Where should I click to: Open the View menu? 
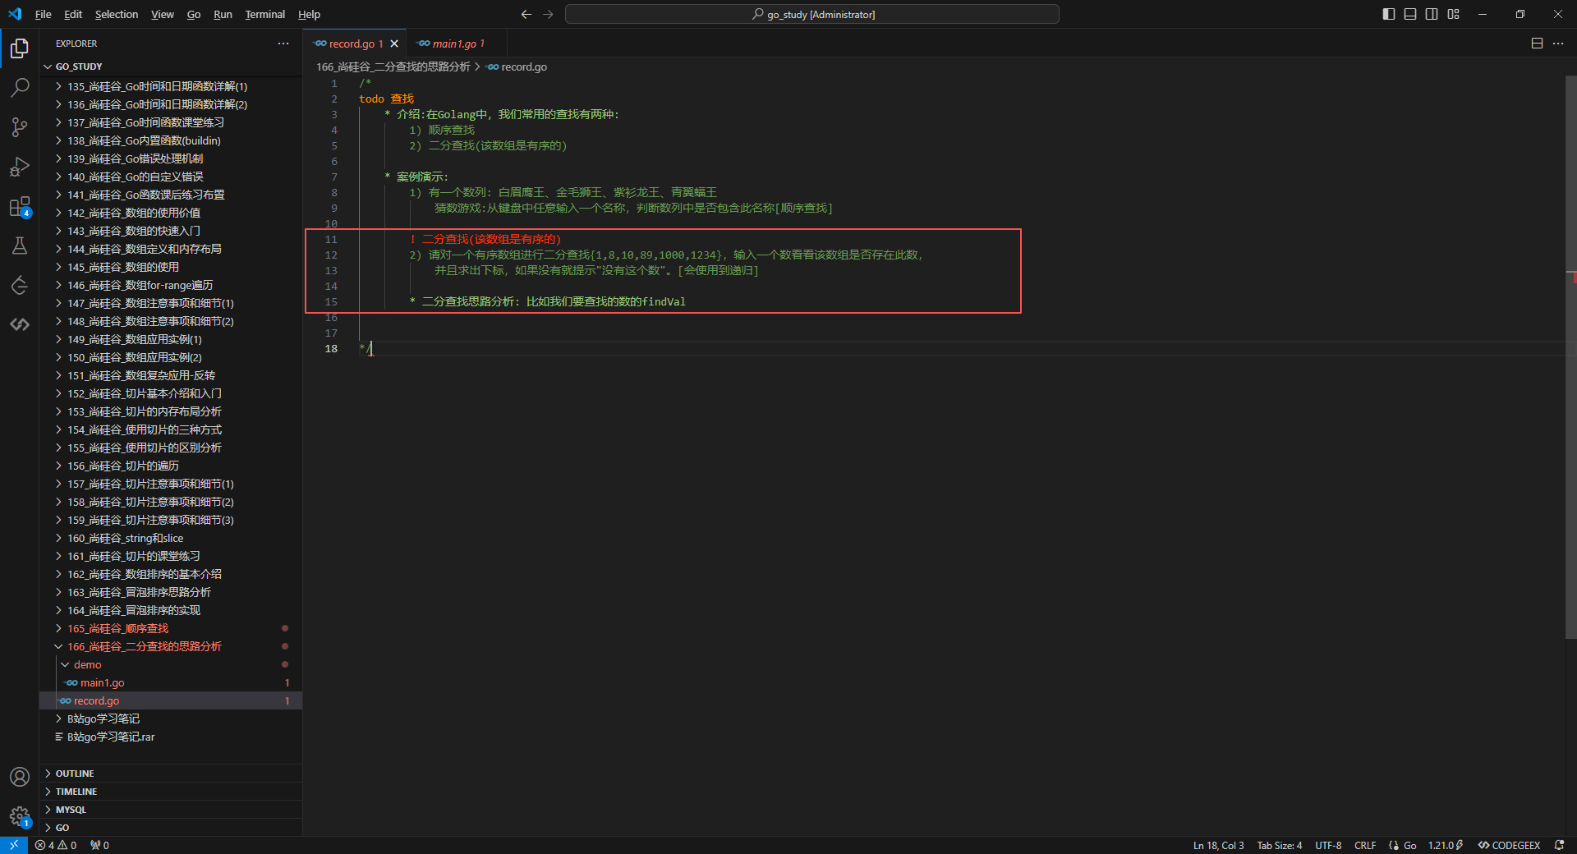[163, 14]
